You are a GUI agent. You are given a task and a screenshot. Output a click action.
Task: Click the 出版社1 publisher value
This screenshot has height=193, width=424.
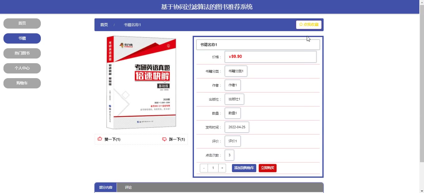click(234, 99)
